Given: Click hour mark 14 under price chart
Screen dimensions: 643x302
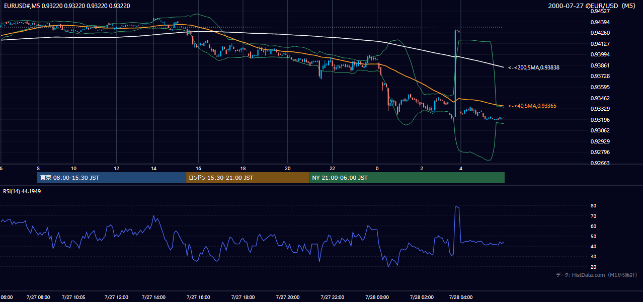Looking at the screenshot, I should point(154,169).
